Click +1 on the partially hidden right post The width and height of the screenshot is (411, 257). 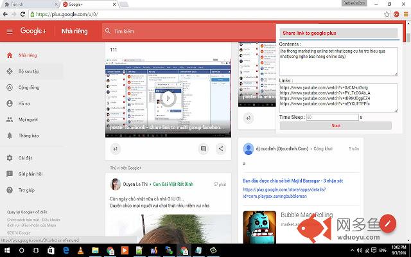click(249, 118)
